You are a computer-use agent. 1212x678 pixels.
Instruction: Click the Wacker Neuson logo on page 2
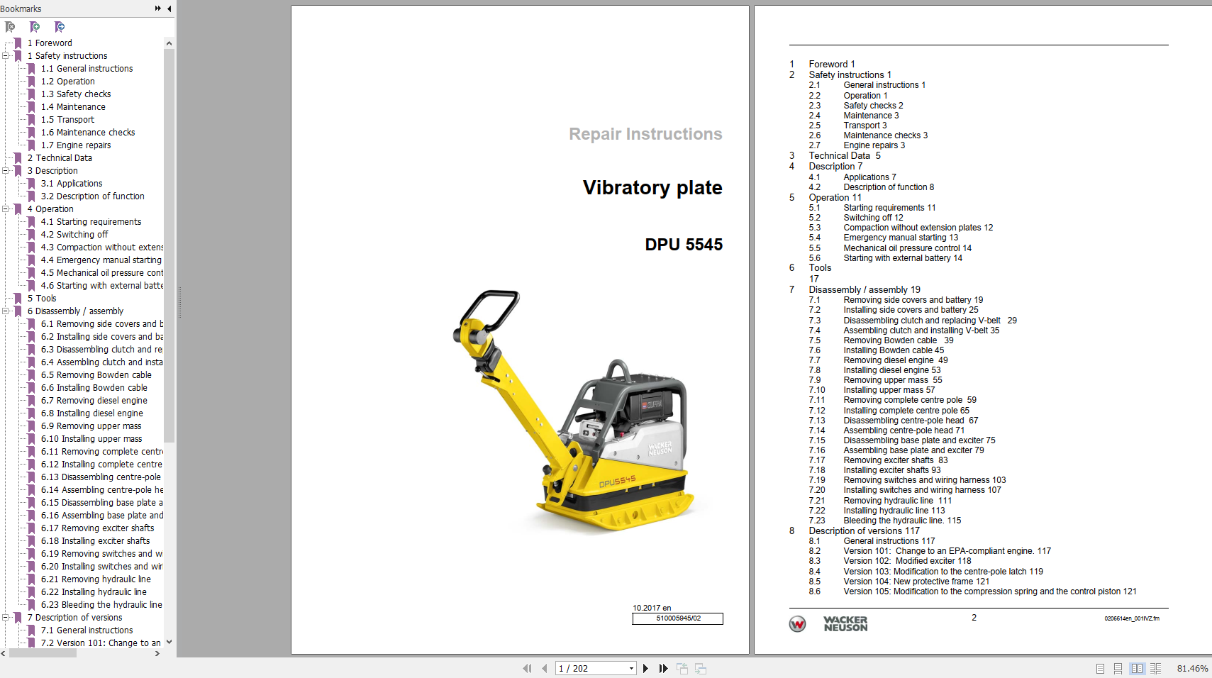tap(828, 623)
